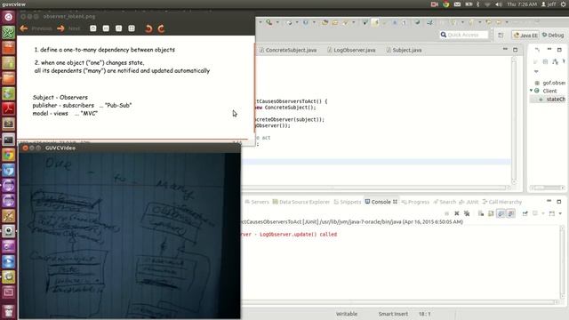Open the LogObserver.java editor tab

[x=352, y=50]
